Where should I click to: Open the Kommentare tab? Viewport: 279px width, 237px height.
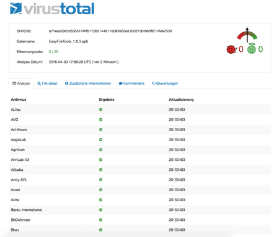pos(131,84)
